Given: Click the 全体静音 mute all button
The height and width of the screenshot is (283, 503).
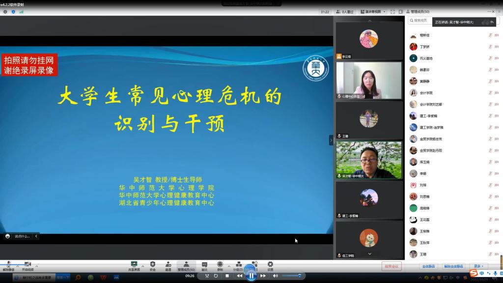Looking at the screenshot, I should 429,266.
